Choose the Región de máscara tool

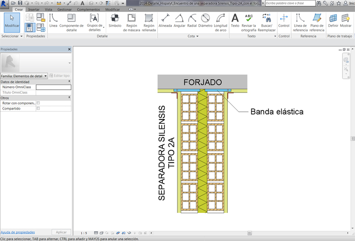[131, 22]
